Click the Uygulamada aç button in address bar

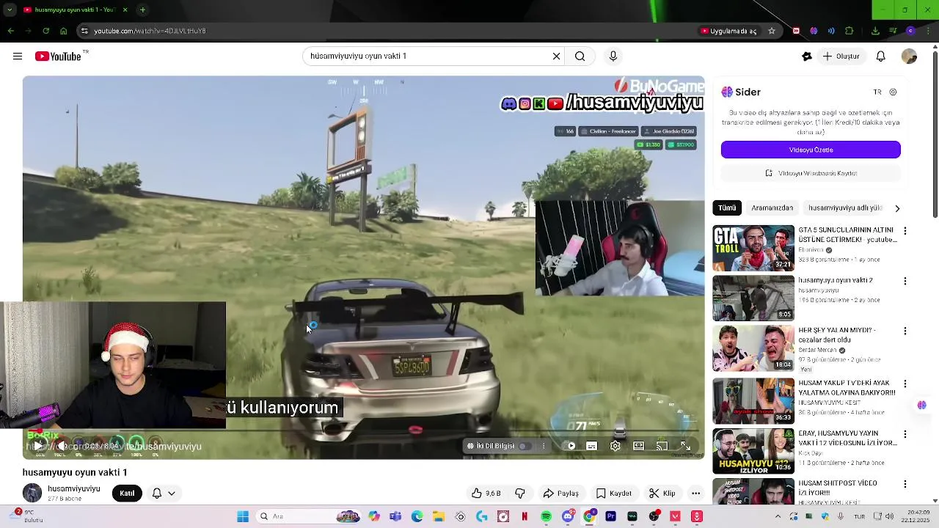[728, 31]
